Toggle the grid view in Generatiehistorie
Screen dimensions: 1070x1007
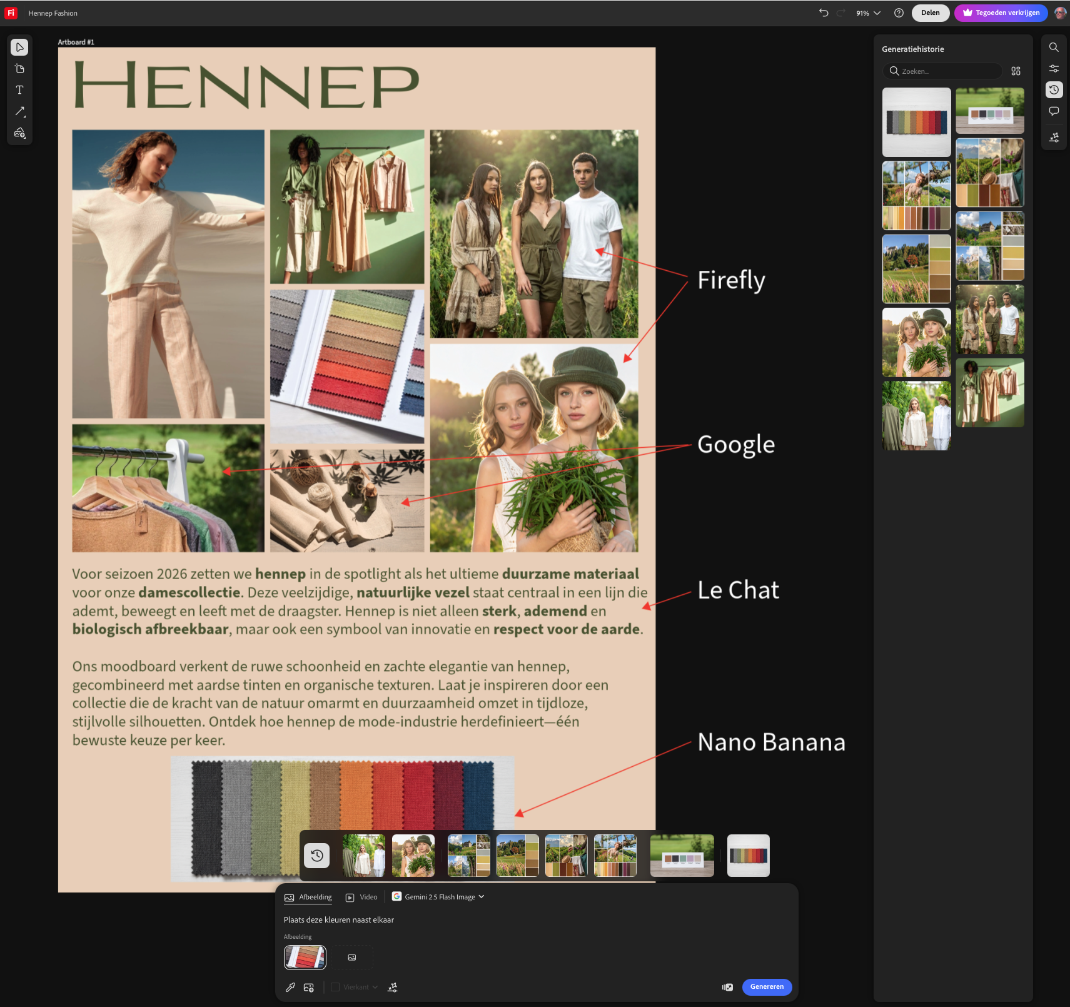click(x=1016, y=71)
